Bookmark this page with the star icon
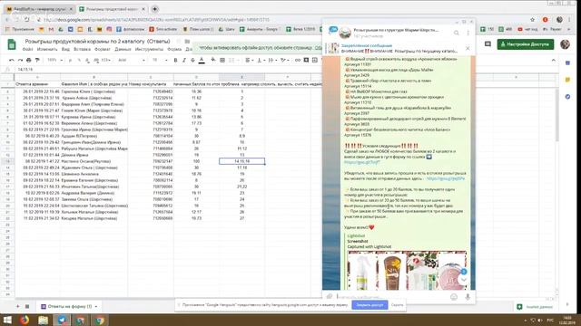The image size is (581, 326). click(x=533, y=20)
